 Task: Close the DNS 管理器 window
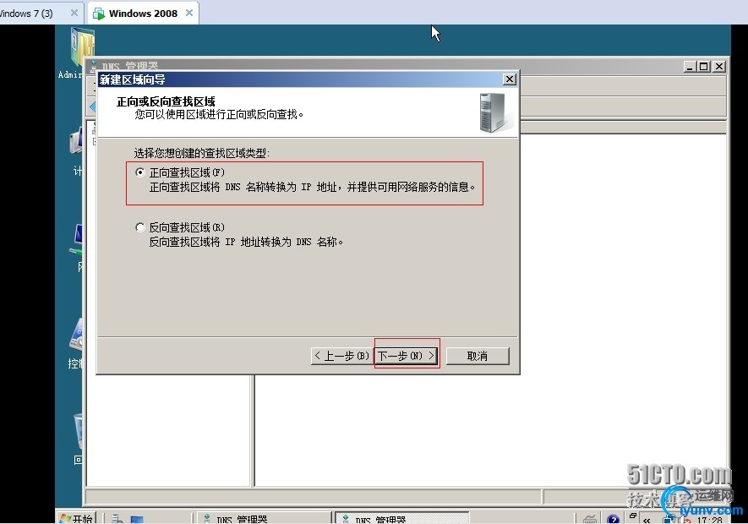tap(719, 66)
